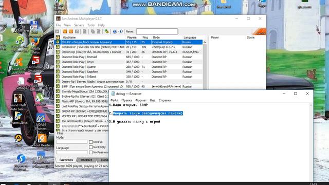Open the Справка menu in Notepad
The width and height of the screenshot is (329, 185).
(x=164, y=100)
